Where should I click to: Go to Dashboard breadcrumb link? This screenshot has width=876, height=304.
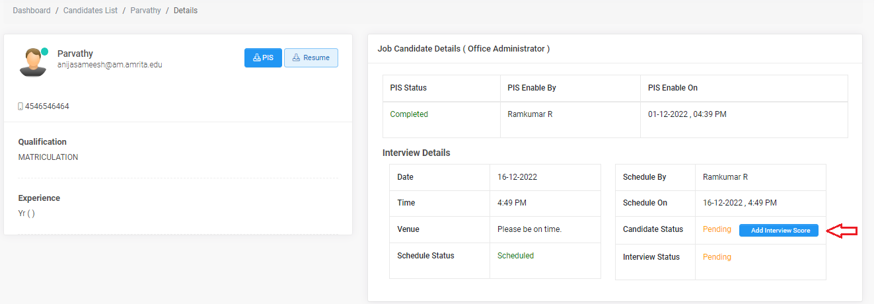pyautogui.click(x=32, y=11)
